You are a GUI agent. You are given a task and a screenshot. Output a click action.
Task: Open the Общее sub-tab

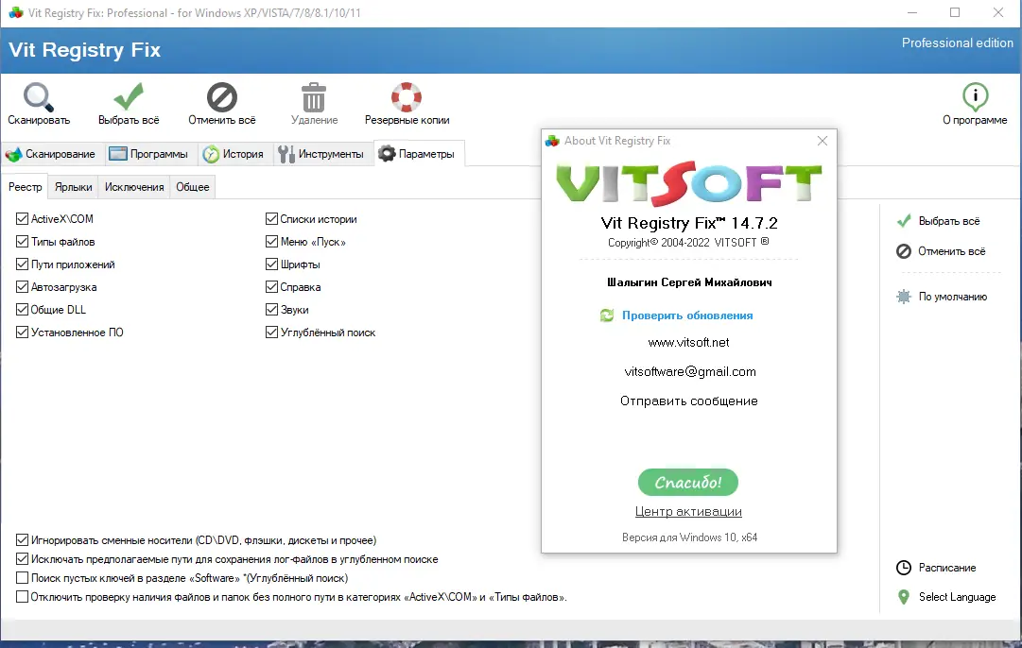(x=192, y=187)
